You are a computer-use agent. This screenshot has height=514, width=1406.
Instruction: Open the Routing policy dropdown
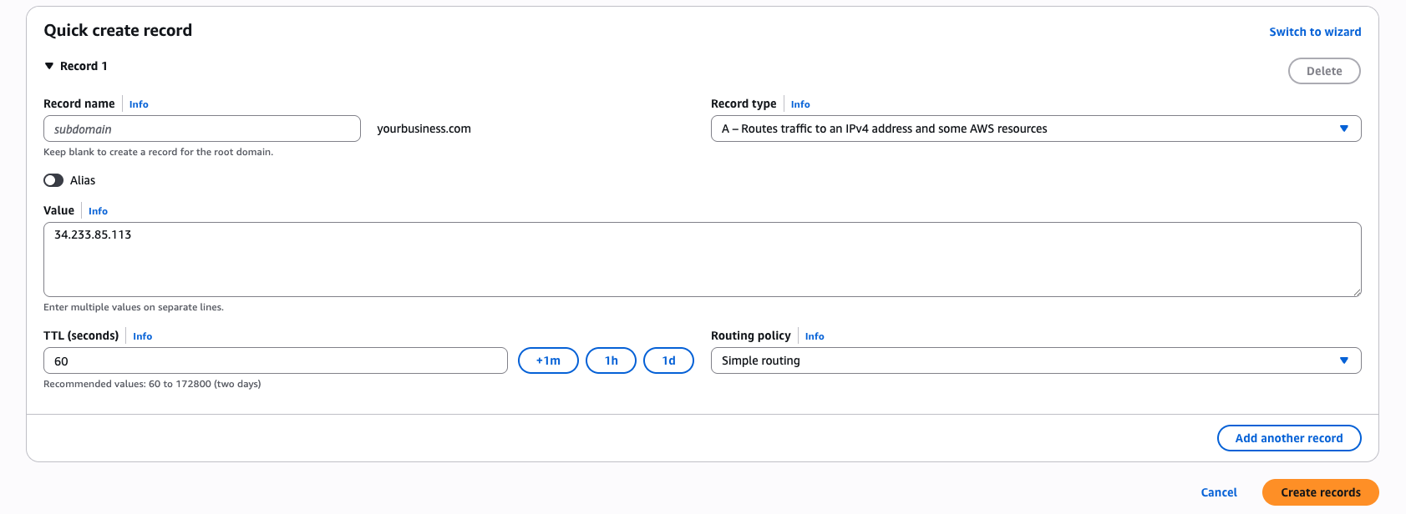coord(1036,360)
